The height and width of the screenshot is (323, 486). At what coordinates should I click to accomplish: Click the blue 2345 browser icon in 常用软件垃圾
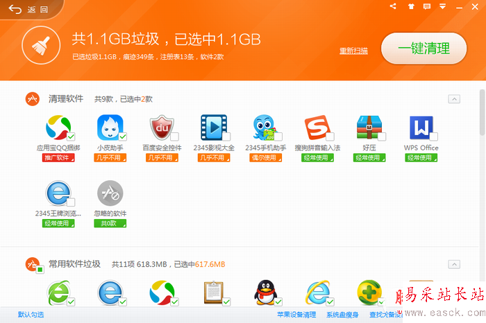(x=110, y=293)
